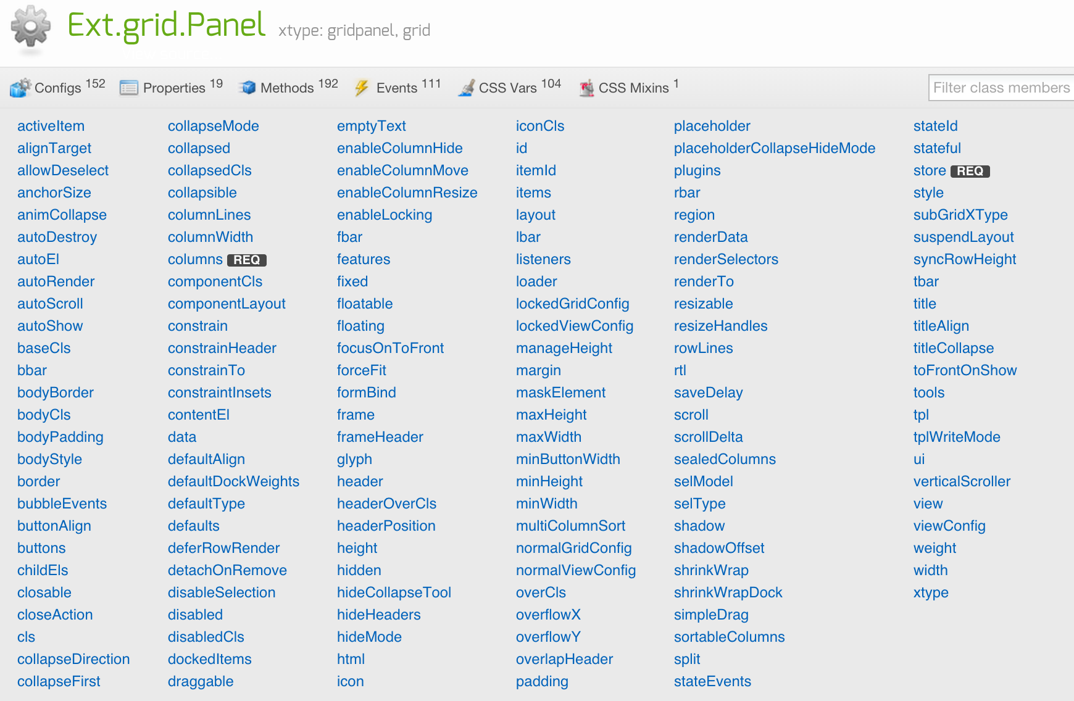The image size is (1074, 701).
Task: Select the Methods box icon
Action: 247,88
